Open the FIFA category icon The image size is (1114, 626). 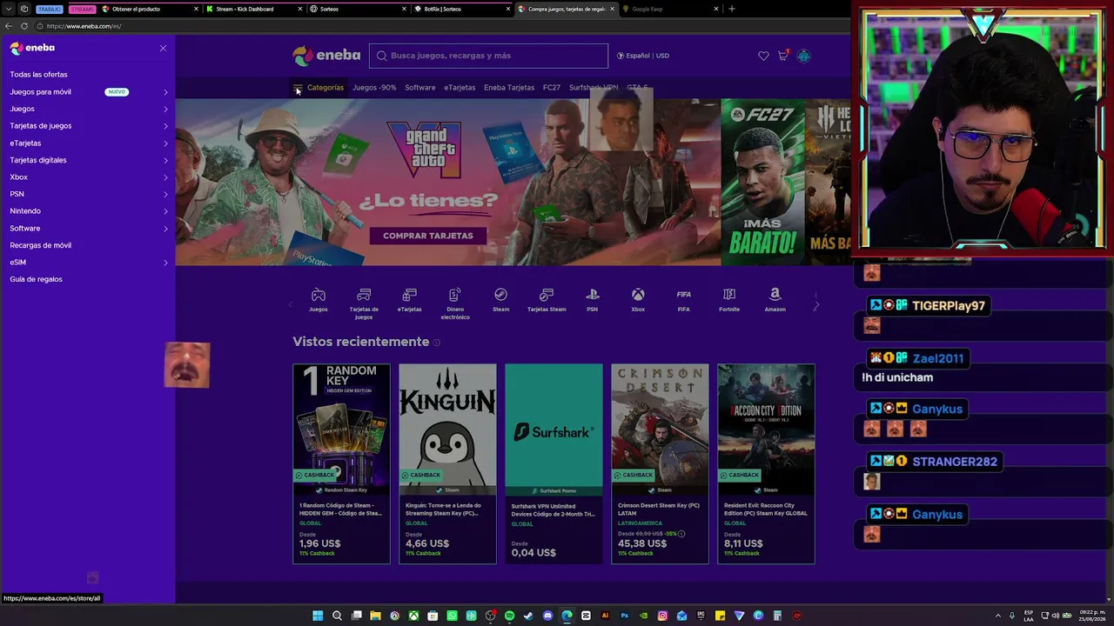point(683,300)
